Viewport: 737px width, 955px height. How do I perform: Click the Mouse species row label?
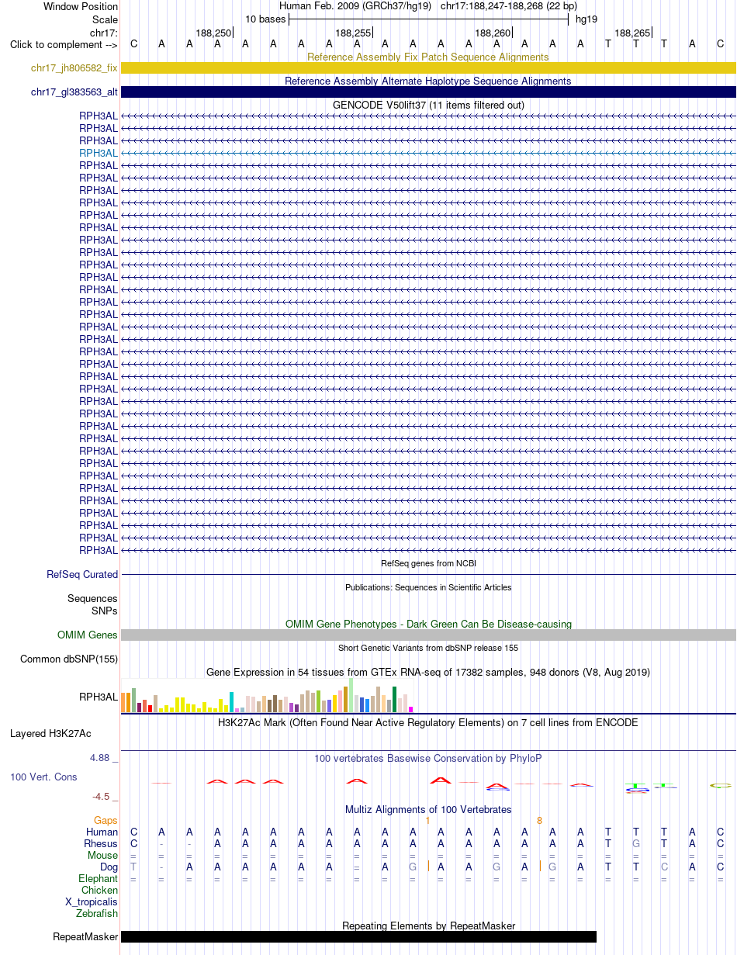pos(103,855)
